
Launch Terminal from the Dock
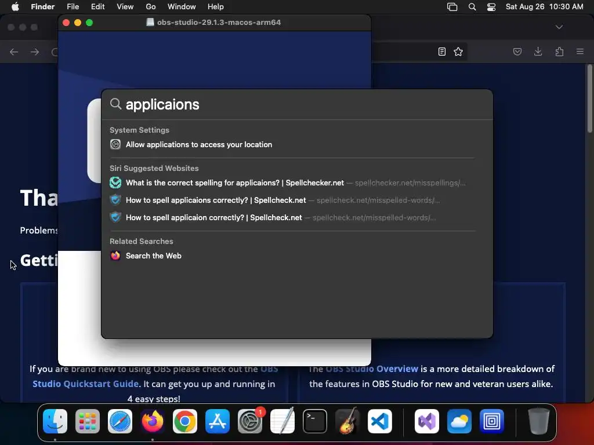click(x=315, y=421)
